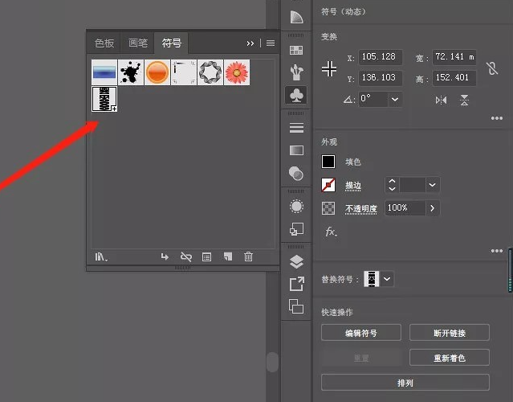Adjust stroke weight with the up-down stepper
This screenshot has width=513, height=402.
(x=392, y=185)
